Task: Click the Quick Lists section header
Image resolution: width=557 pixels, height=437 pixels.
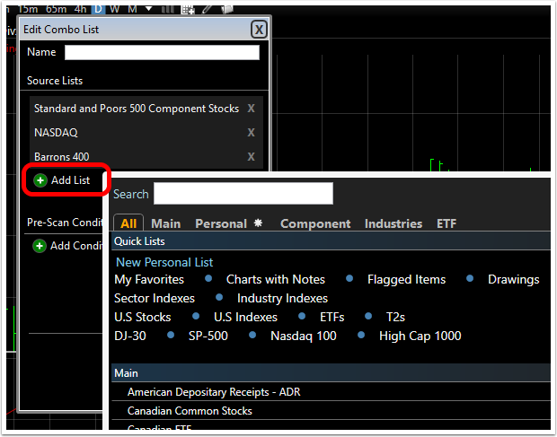Action: click(332, 241)
